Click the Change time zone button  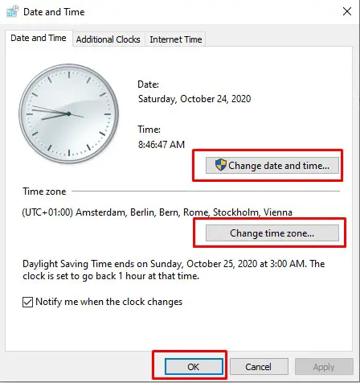(272, 233)
